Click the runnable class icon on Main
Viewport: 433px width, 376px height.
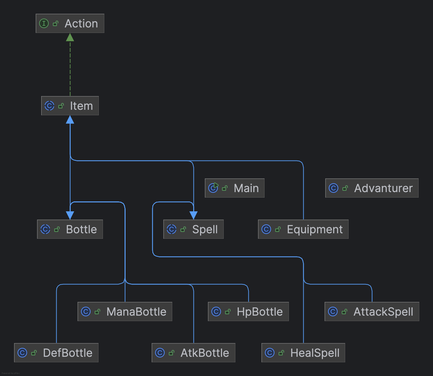213,188
